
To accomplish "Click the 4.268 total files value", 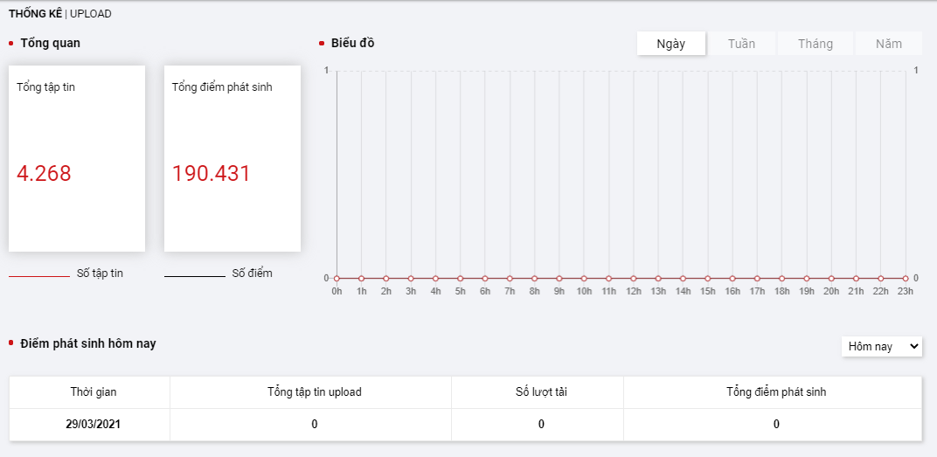I will [44, 174].
